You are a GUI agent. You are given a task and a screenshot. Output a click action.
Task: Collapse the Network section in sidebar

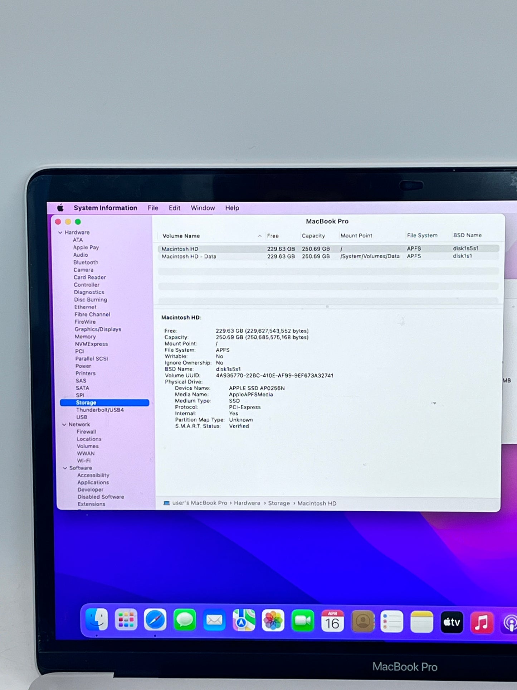[x=64, y=424]
